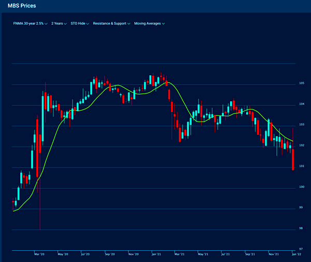Screen dimensions: 311x262
Task: Open the STO Hide dropdown
Action: point(79,24)
